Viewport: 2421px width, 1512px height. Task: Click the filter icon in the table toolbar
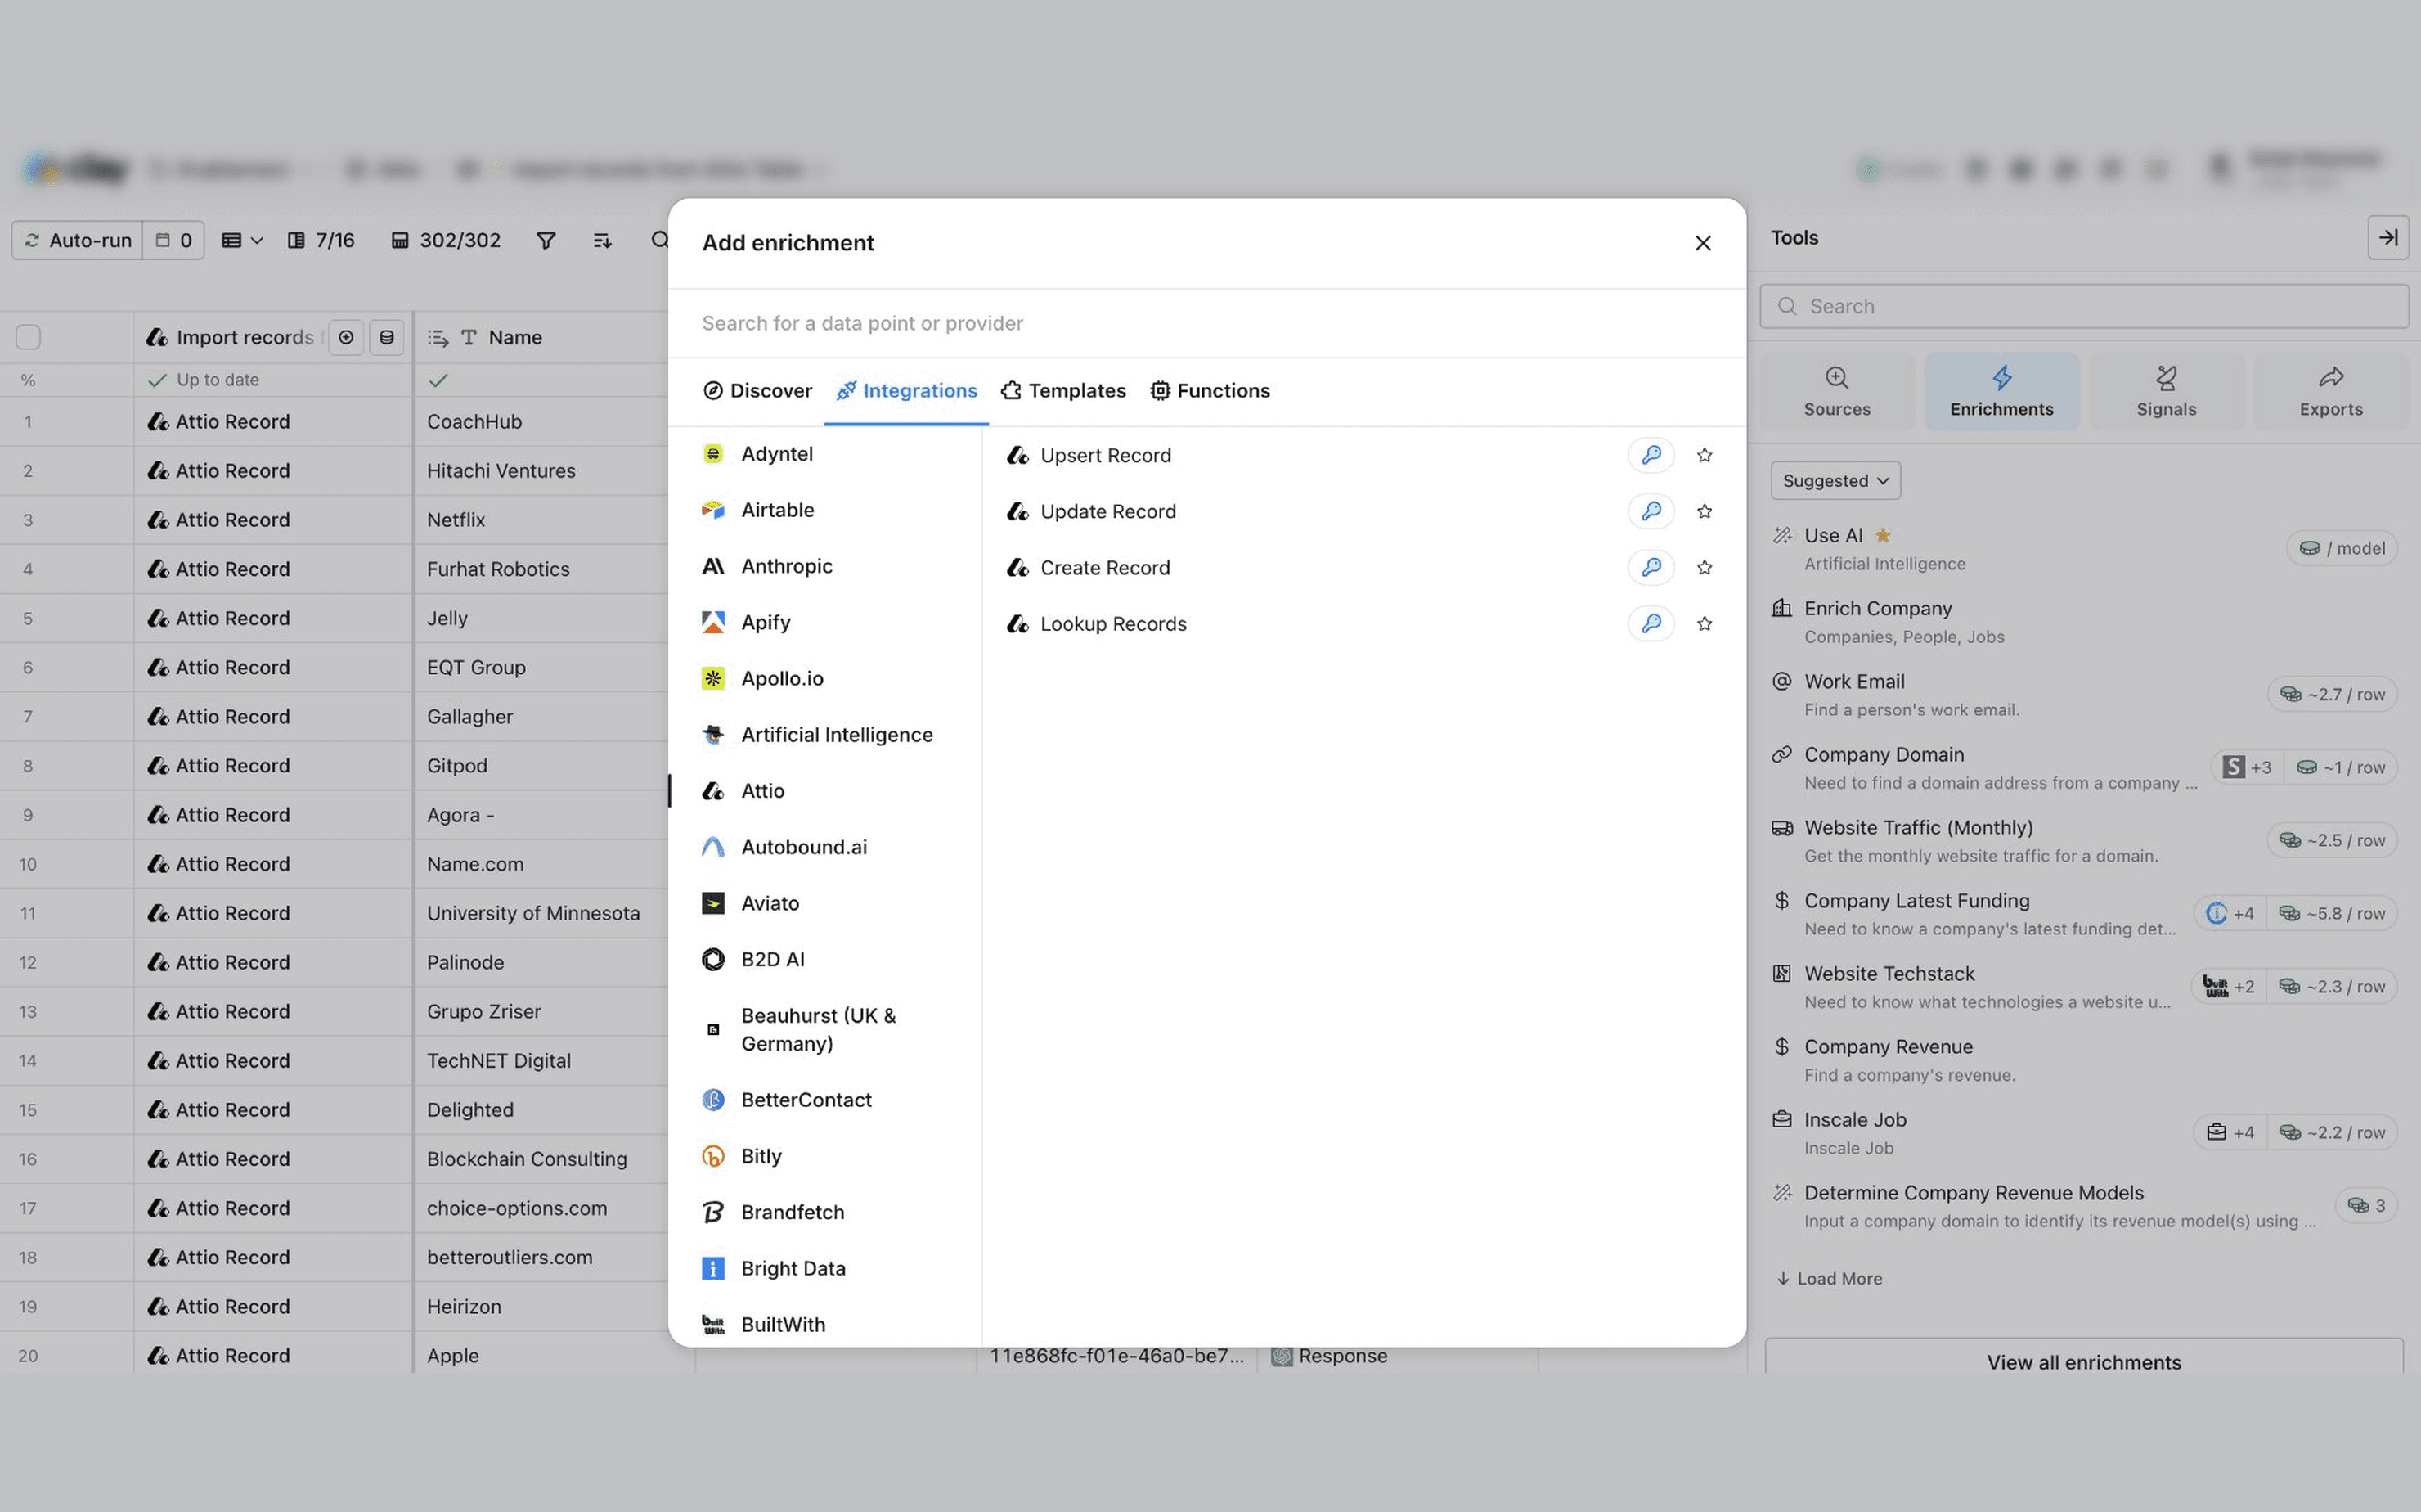546,240
